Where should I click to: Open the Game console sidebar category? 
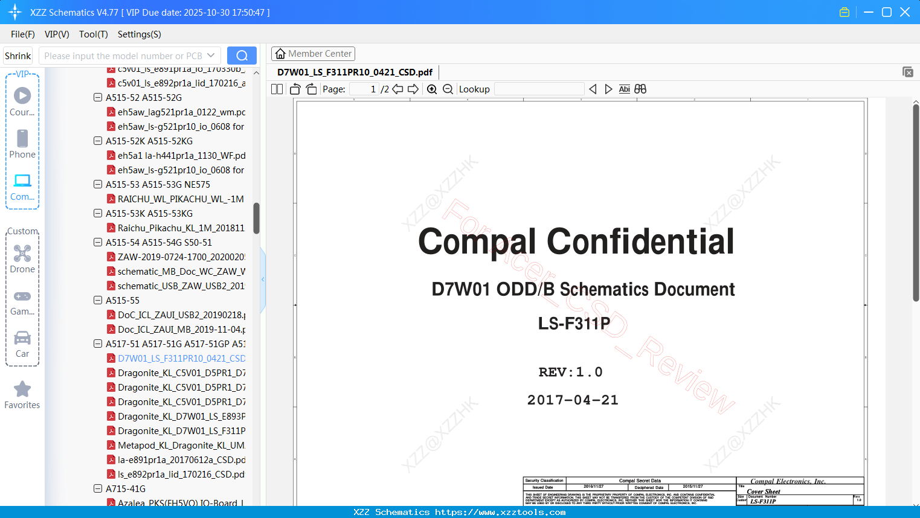22,302
